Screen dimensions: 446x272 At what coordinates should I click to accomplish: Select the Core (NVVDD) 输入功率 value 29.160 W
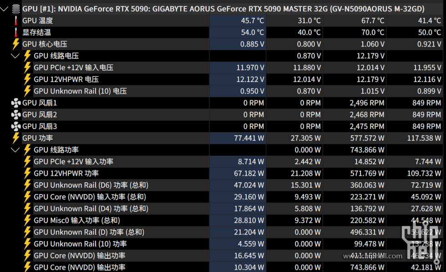(x=249, y=197)
